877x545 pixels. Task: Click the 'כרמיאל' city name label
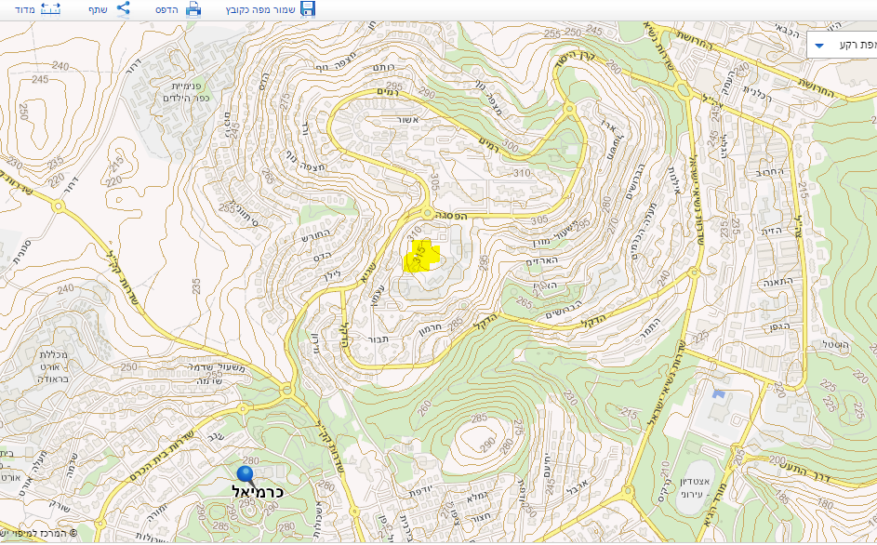(x=258, y=490)
